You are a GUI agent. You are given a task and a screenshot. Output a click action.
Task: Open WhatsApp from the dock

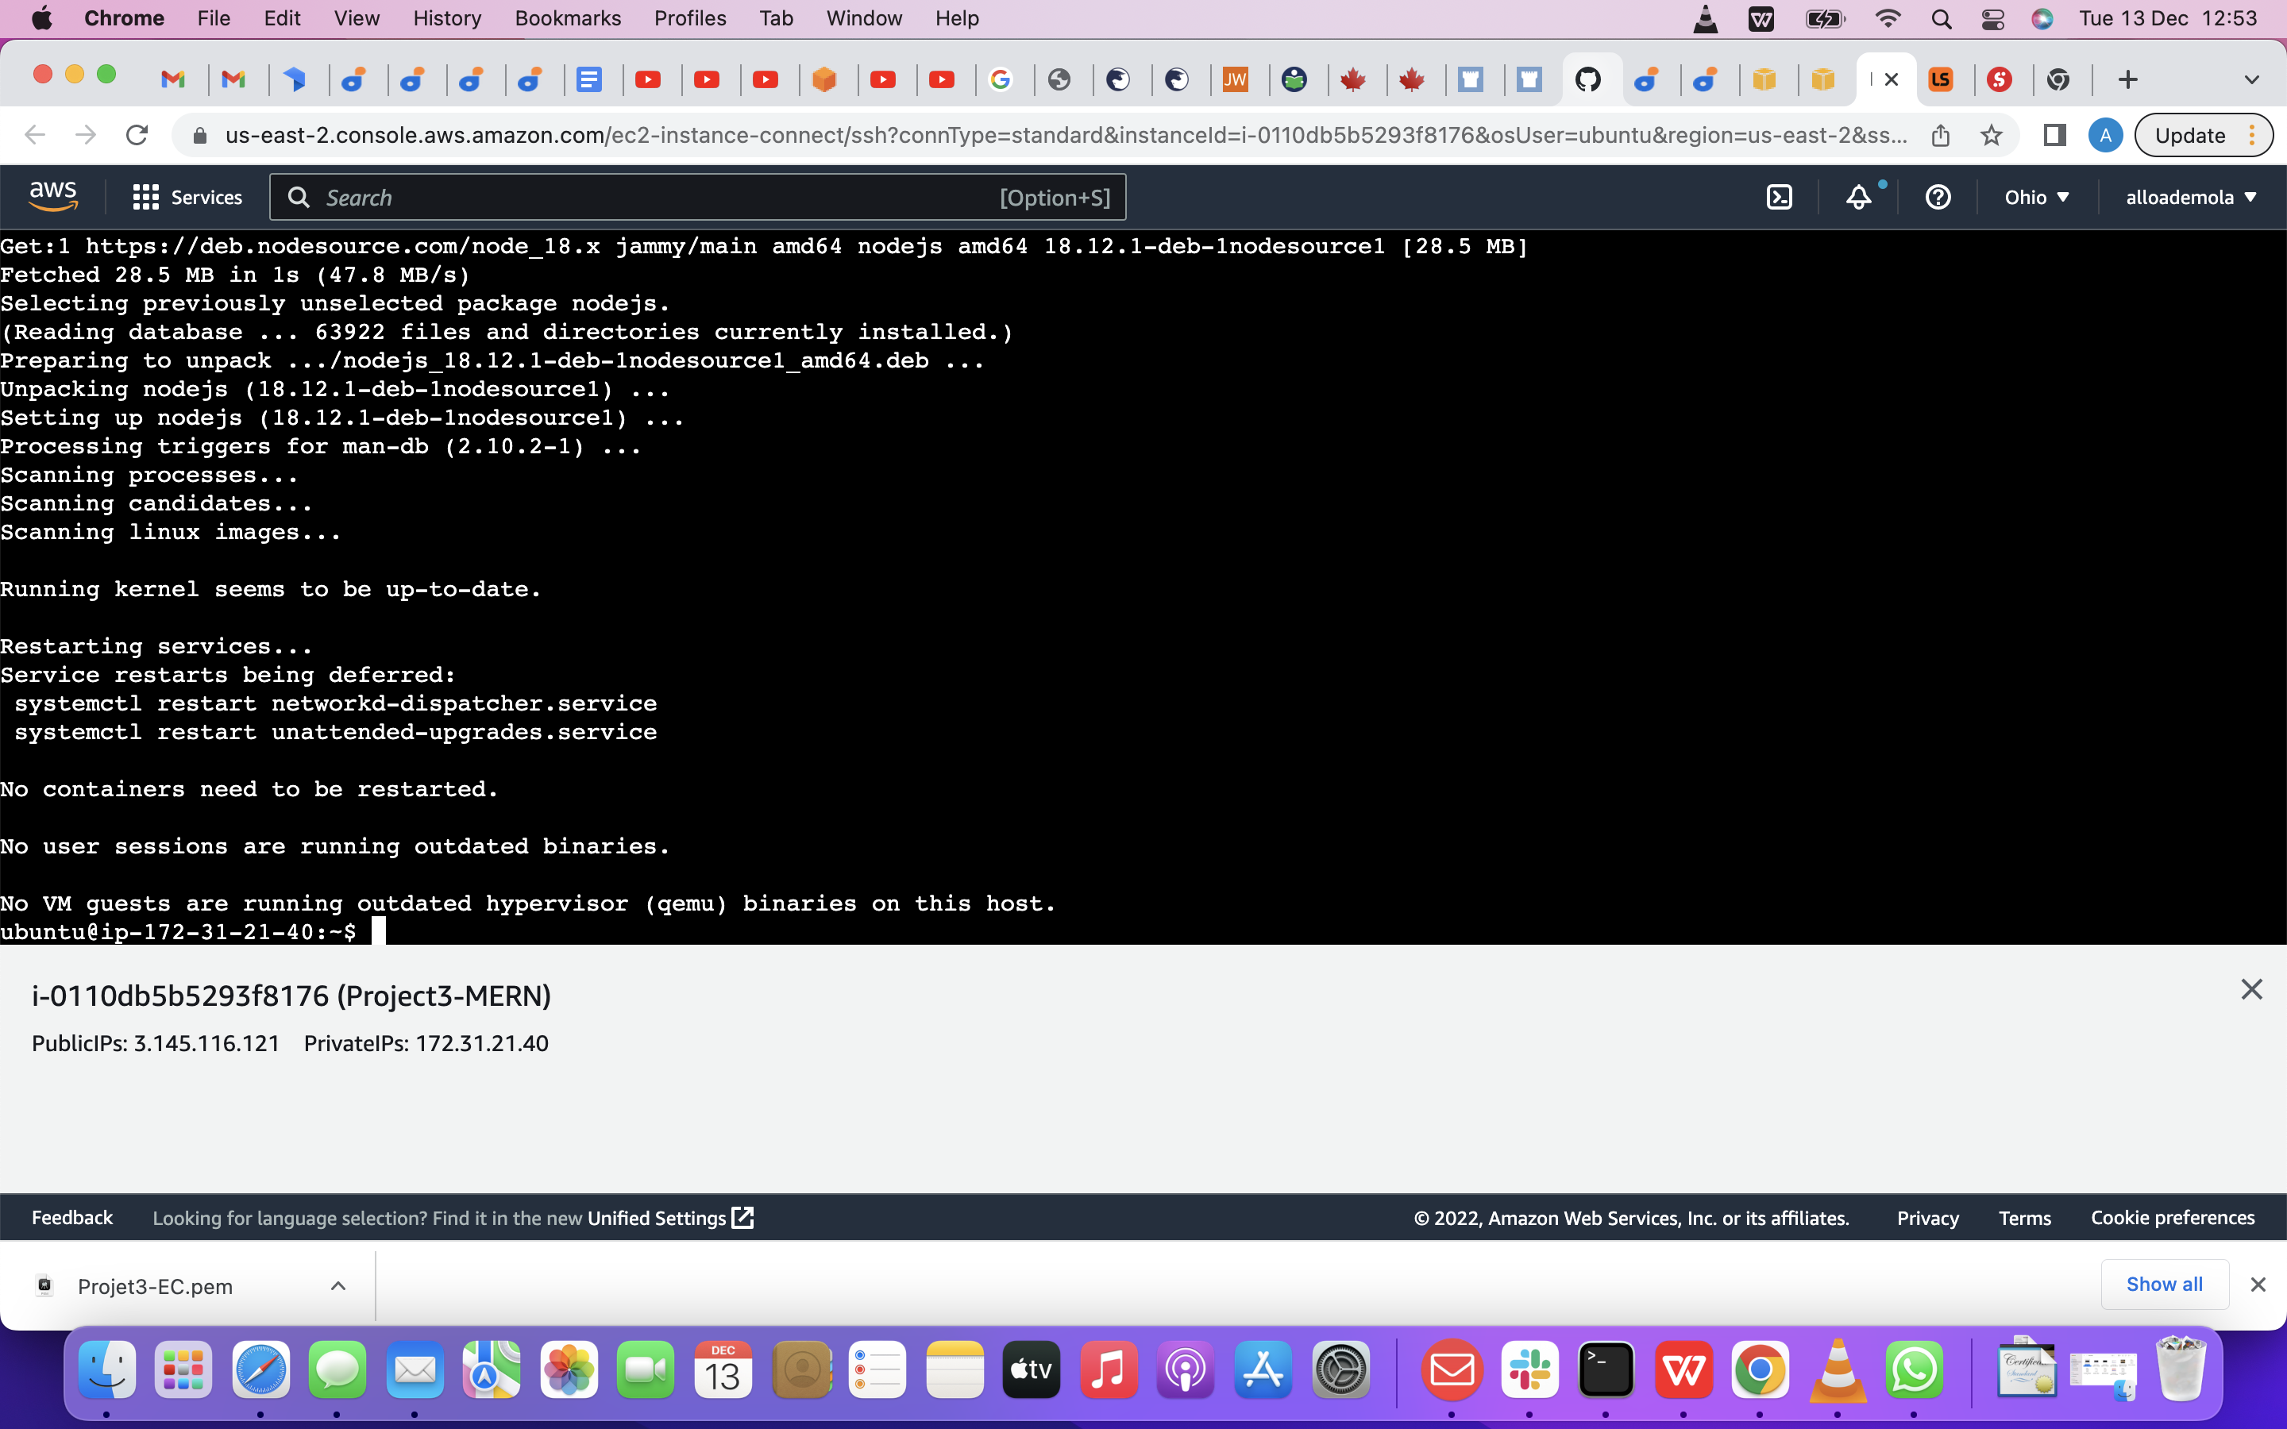[1916, 1370]
